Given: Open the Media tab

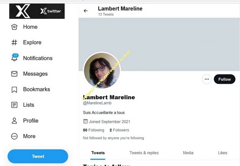Looking at the screenshot, I should tap(188, 153).
